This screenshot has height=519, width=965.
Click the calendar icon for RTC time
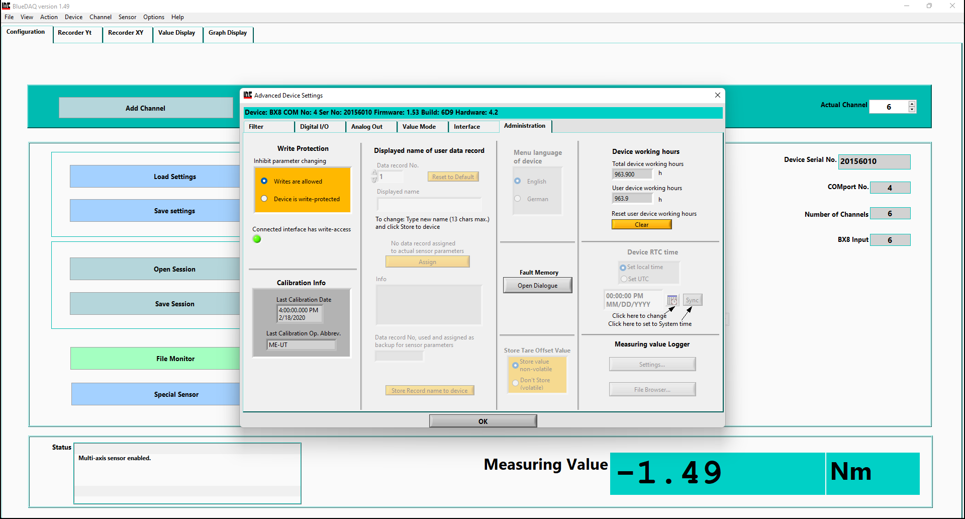(672, 300)
